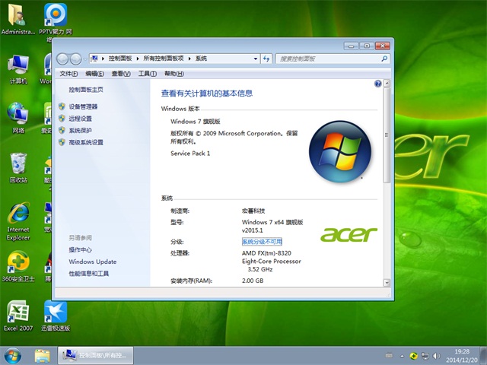Open the PPTV desktop shortcut

click(x=56, y=15)
